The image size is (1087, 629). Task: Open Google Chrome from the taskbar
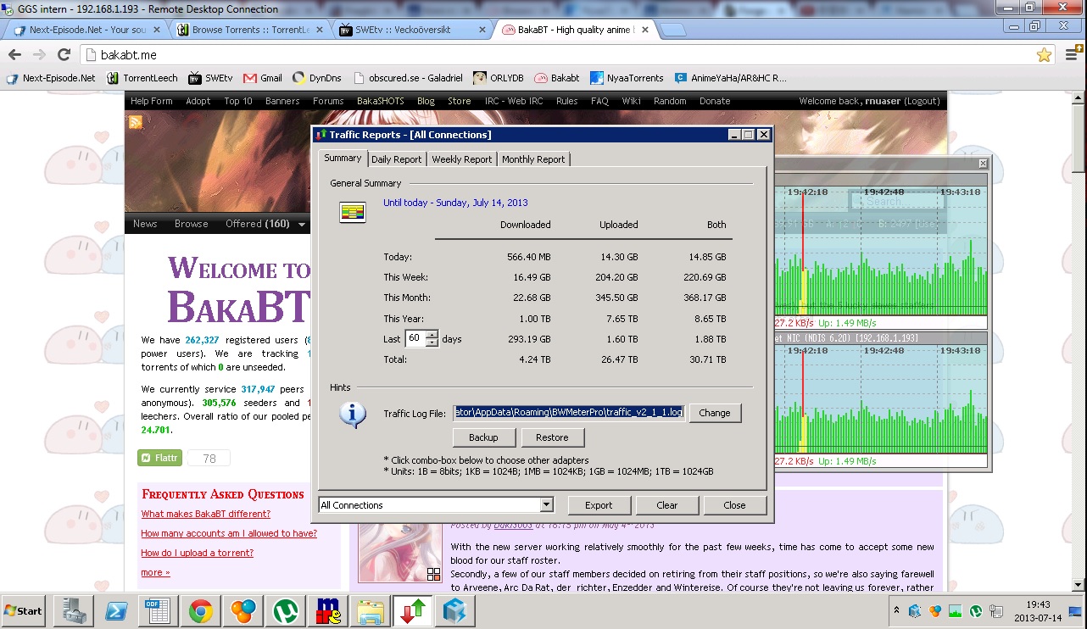coord(201,610)
